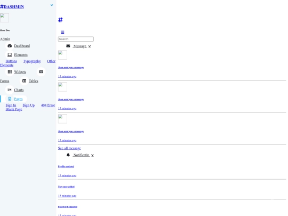Open the Blank Page link
The width and height of the screenshot is (288, 216).
[14, 109]
